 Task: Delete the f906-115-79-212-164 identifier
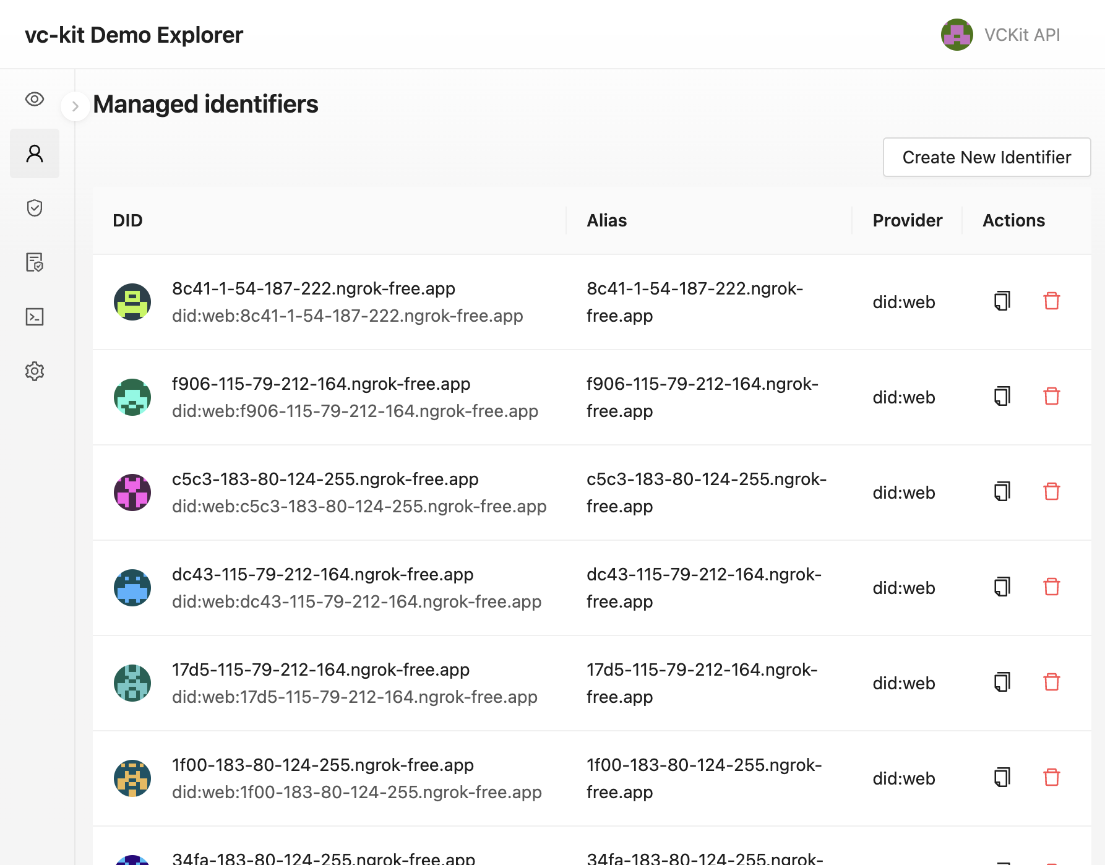pyautogui.click(x=1052, y=397)
